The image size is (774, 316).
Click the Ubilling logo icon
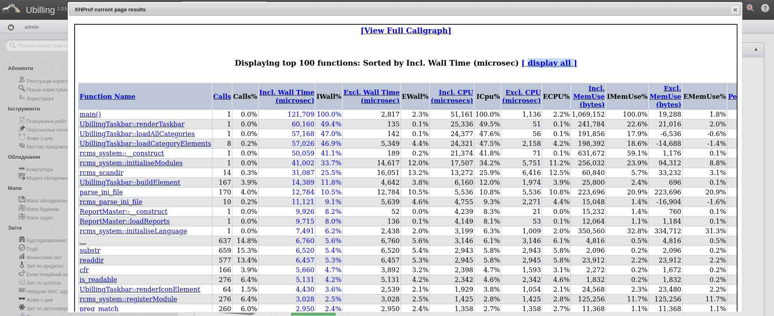tap(11, 9)
